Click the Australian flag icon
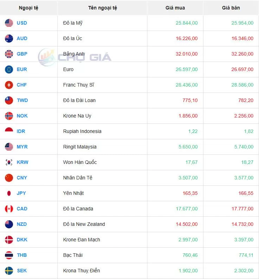The image size is (259, 279). [9, 39]
